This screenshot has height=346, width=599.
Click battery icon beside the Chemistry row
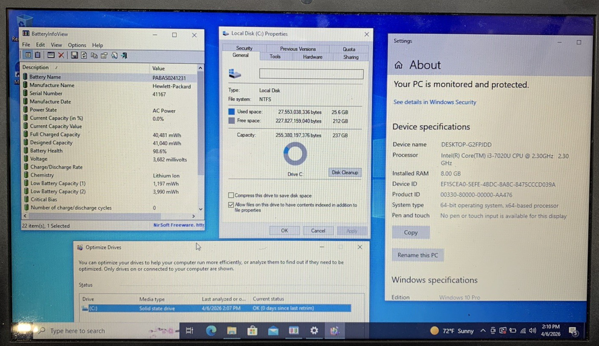26,175
